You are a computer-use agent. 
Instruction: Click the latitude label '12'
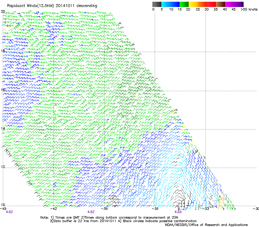click(3, 167)
